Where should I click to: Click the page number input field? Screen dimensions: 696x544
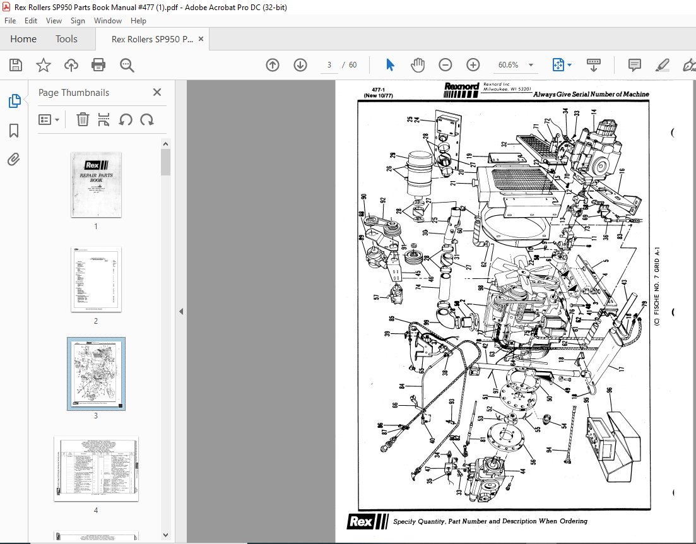pyautogui.click(x=329, y=65)
